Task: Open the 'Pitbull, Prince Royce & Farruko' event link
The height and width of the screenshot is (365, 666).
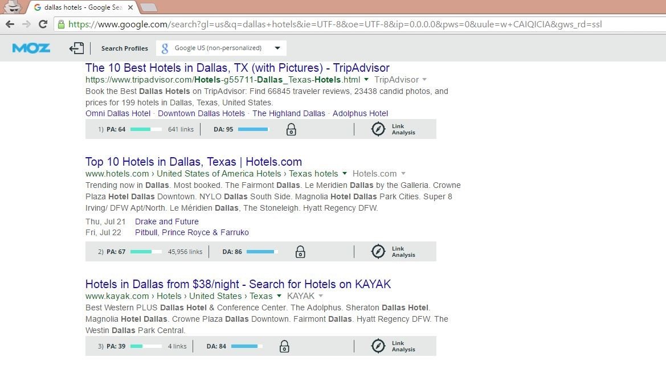Action: click(192, 232)
